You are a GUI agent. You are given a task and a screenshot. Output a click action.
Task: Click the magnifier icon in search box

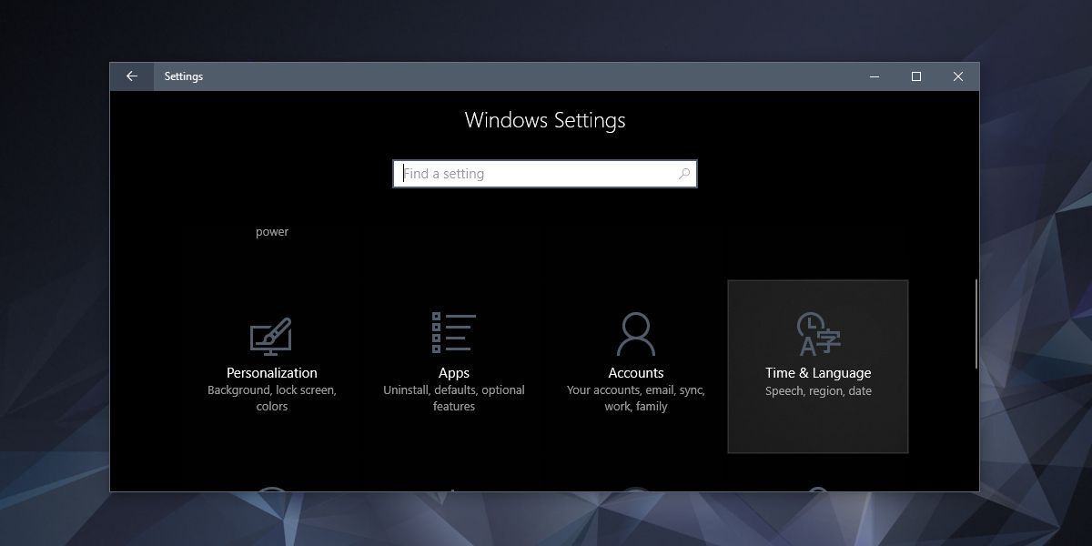coord(683,174)
